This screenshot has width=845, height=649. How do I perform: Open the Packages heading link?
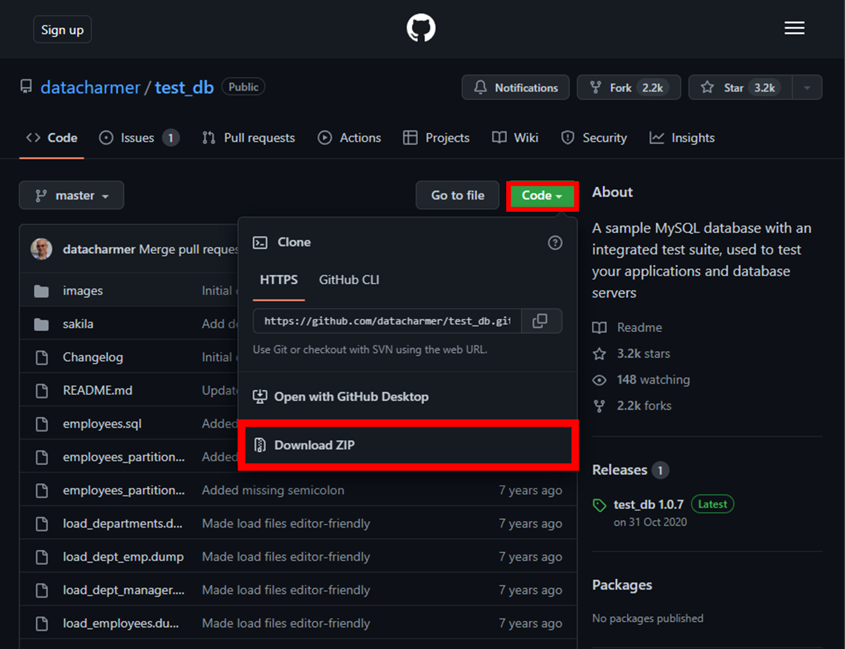[622, 585]
